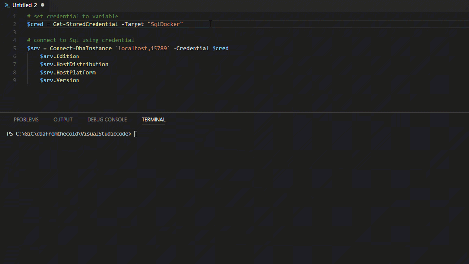Click line number 2 in the gutter
The width and height of the screenshot is (469, 264).
(15, 24)
